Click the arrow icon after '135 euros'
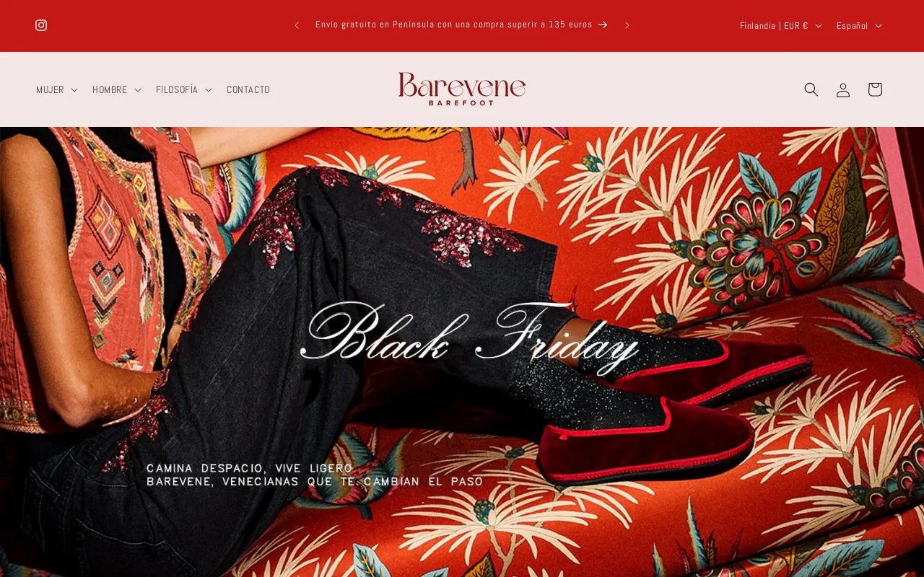The width and height of the screenshot is (924, 577). point(603,25)
